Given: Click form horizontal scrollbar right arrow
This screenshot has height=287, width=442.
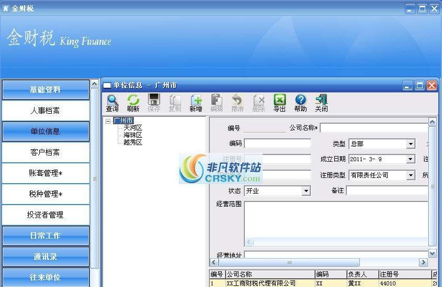Looking at the screenshot, I should (x=423, y=262).
